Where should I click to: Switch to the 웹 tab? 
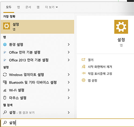tap(38, 7)
